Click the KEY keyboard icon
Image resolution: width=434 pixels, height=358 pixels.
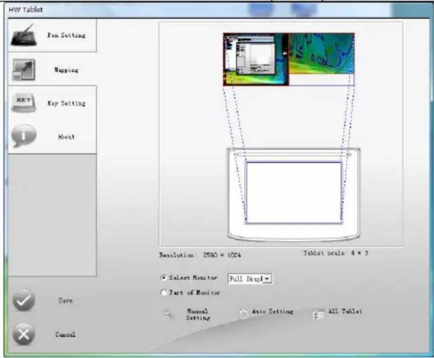[x=24, y=103]
